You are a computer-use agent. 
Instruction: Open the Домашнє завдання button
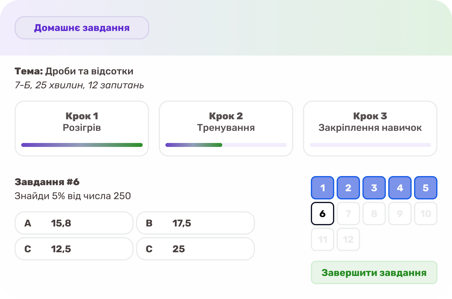(x=82, y=28)
